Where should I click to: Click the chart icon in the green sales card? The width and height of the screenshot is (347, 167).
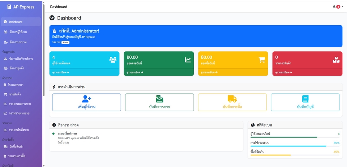[x=188, y=60]
